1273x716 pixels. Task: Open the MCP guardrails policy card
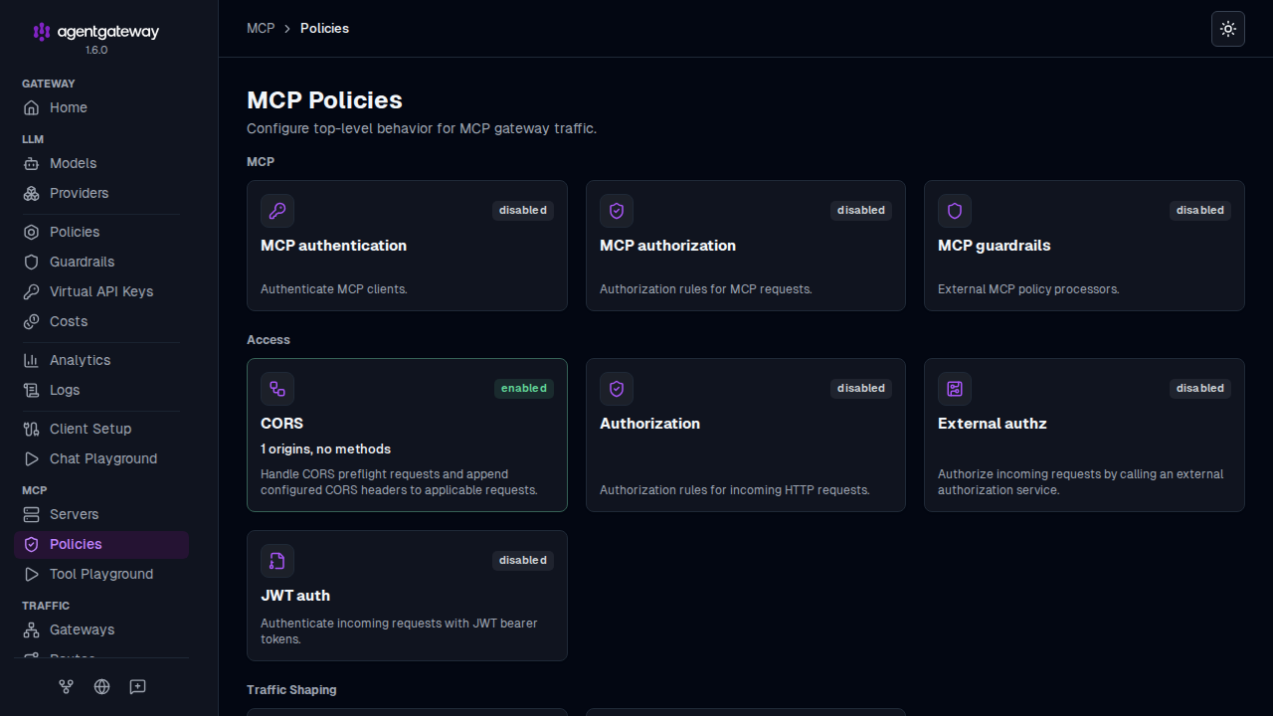pos(1084,246)
